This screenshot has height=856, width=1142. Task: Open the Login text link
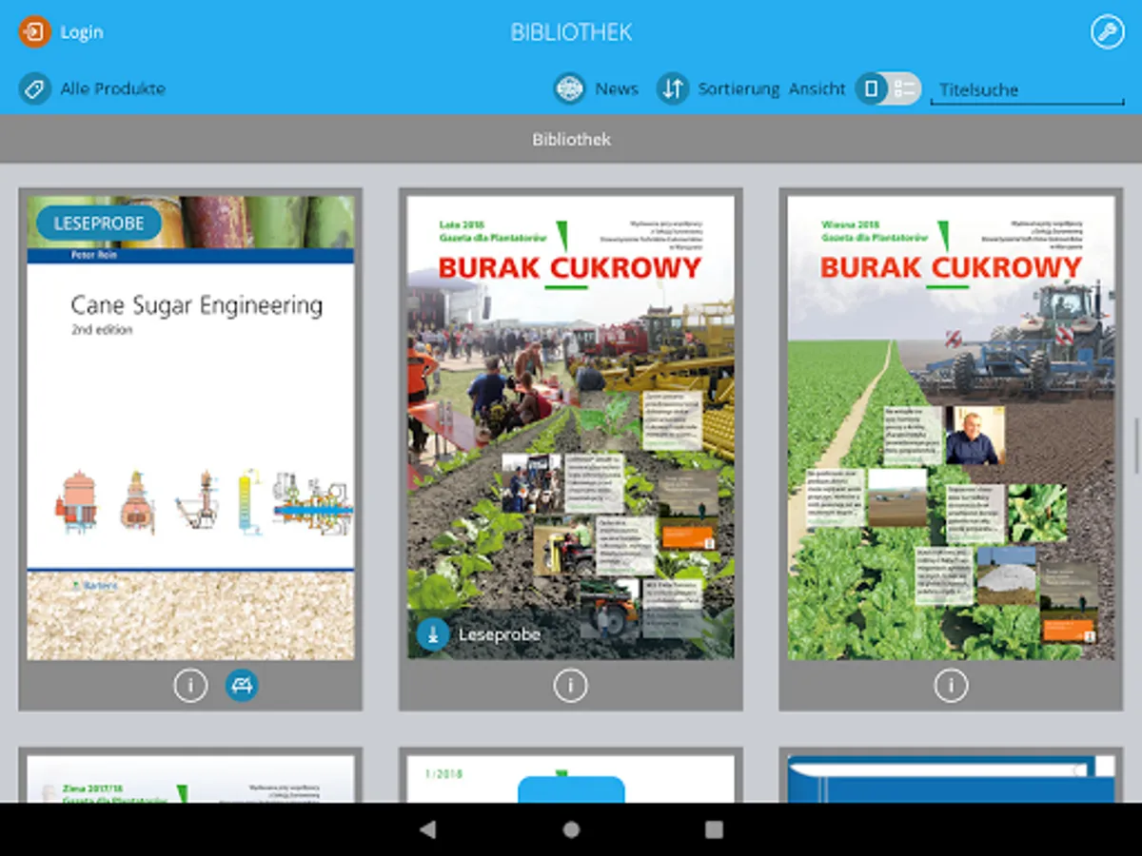[x=82, y=32]
